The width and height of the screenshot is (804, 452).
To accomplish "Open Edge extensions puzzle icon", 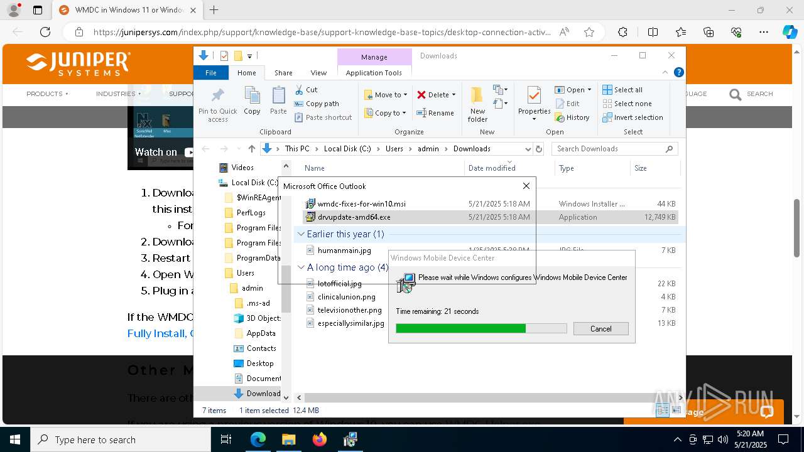I will (622, 32).
